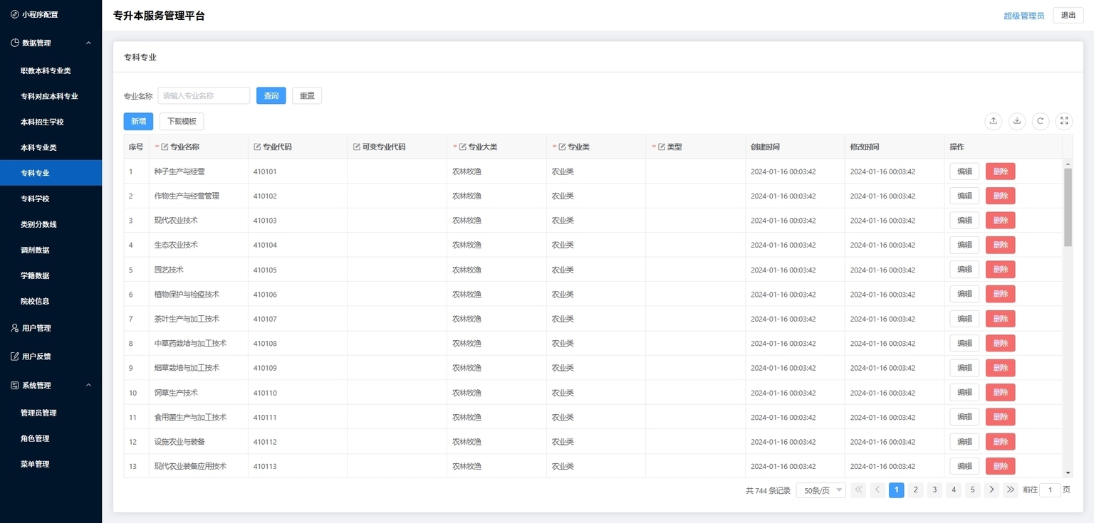Click the 超级管理员 link in the header
This screenshot has width=1094, height=523.
click(1023, 16)
